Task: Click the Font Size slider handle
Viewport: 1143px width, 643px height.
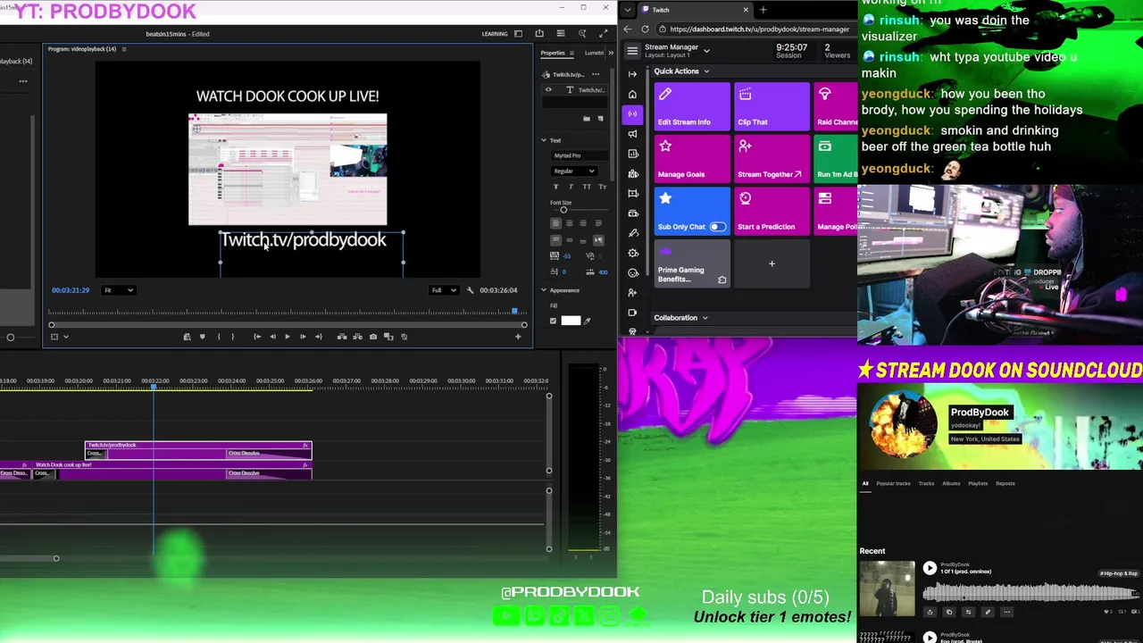Action: pos(563,210)
